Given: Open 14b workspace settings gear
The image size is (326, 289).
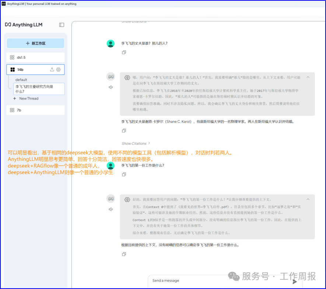Looking at the screenshot, I should pyautogui.click(x=59, y=70).
